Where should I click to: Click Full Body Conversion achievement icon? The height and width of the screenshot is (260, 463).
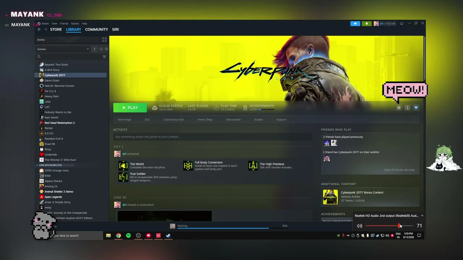[x=188, y=165]
